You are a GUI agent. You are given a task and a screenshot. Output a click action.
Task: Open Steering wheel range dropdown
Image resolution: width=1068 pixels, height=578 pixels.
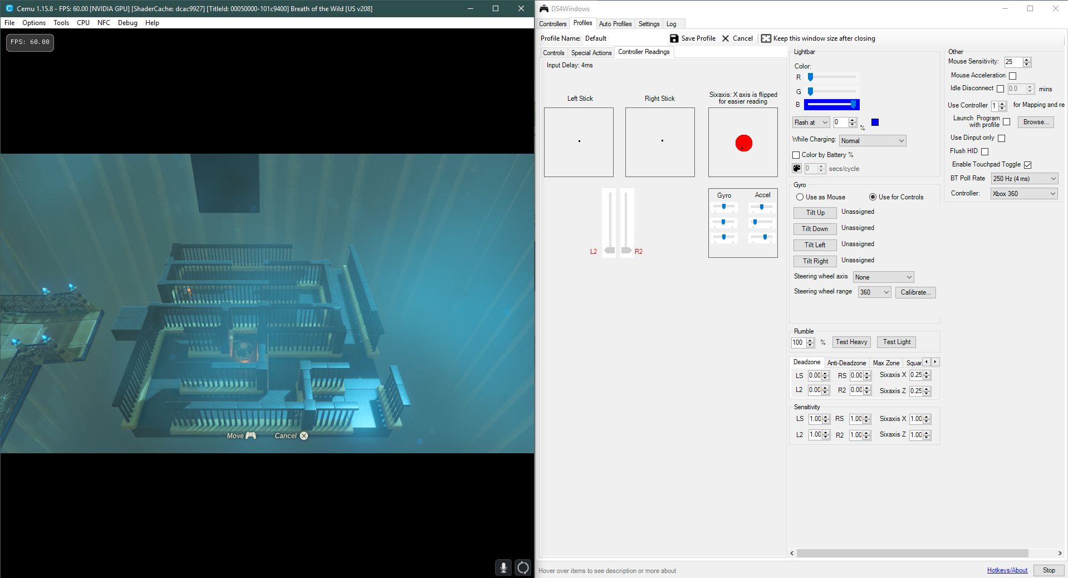(x=874, y=292)
